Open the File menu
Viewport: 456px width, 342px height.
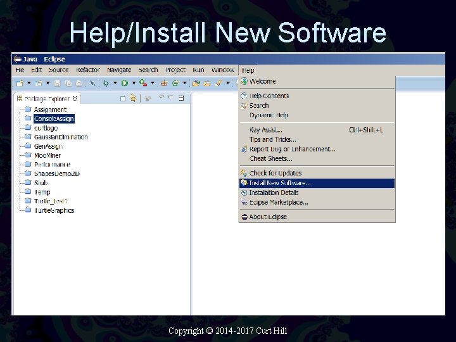(20, 70)
